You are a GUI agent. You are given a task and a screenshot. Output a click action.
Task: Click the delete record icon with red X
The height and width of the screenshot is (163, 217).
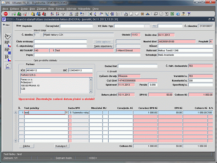click(x=25, y=14)
